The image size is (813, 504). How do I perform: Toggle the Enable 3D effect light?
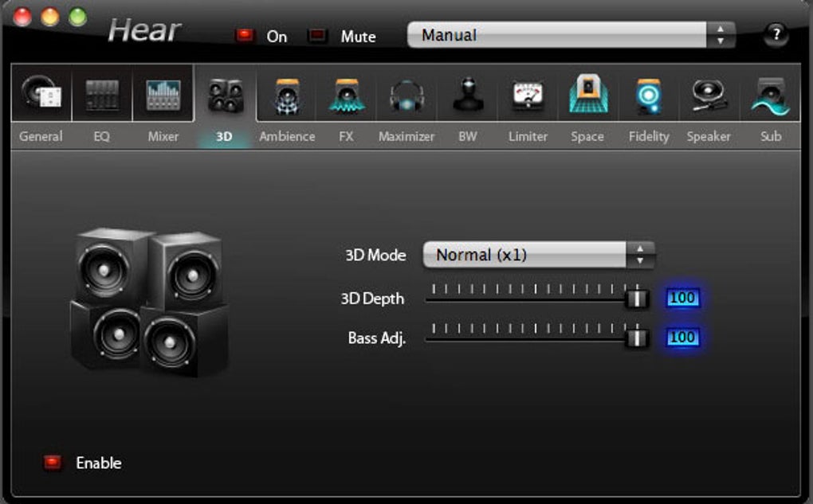53,462
